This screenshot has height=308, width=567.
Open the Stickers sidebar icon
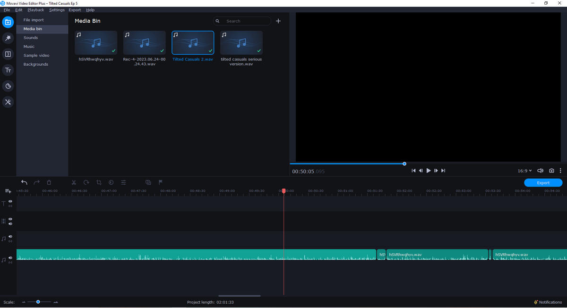pyautogui.click(x=8, y=86)
